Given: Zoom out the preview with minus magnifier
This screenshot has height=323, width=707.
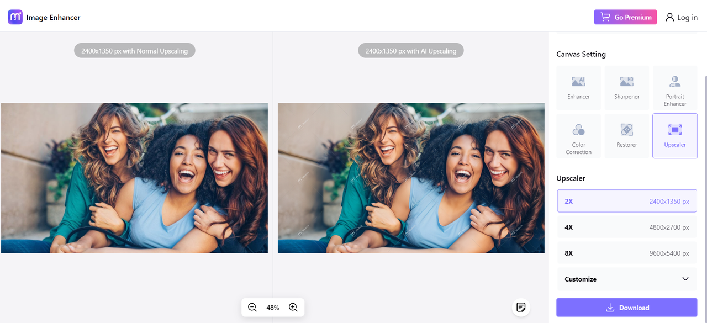Looking at the screenshot, I should tap(252, 308).
